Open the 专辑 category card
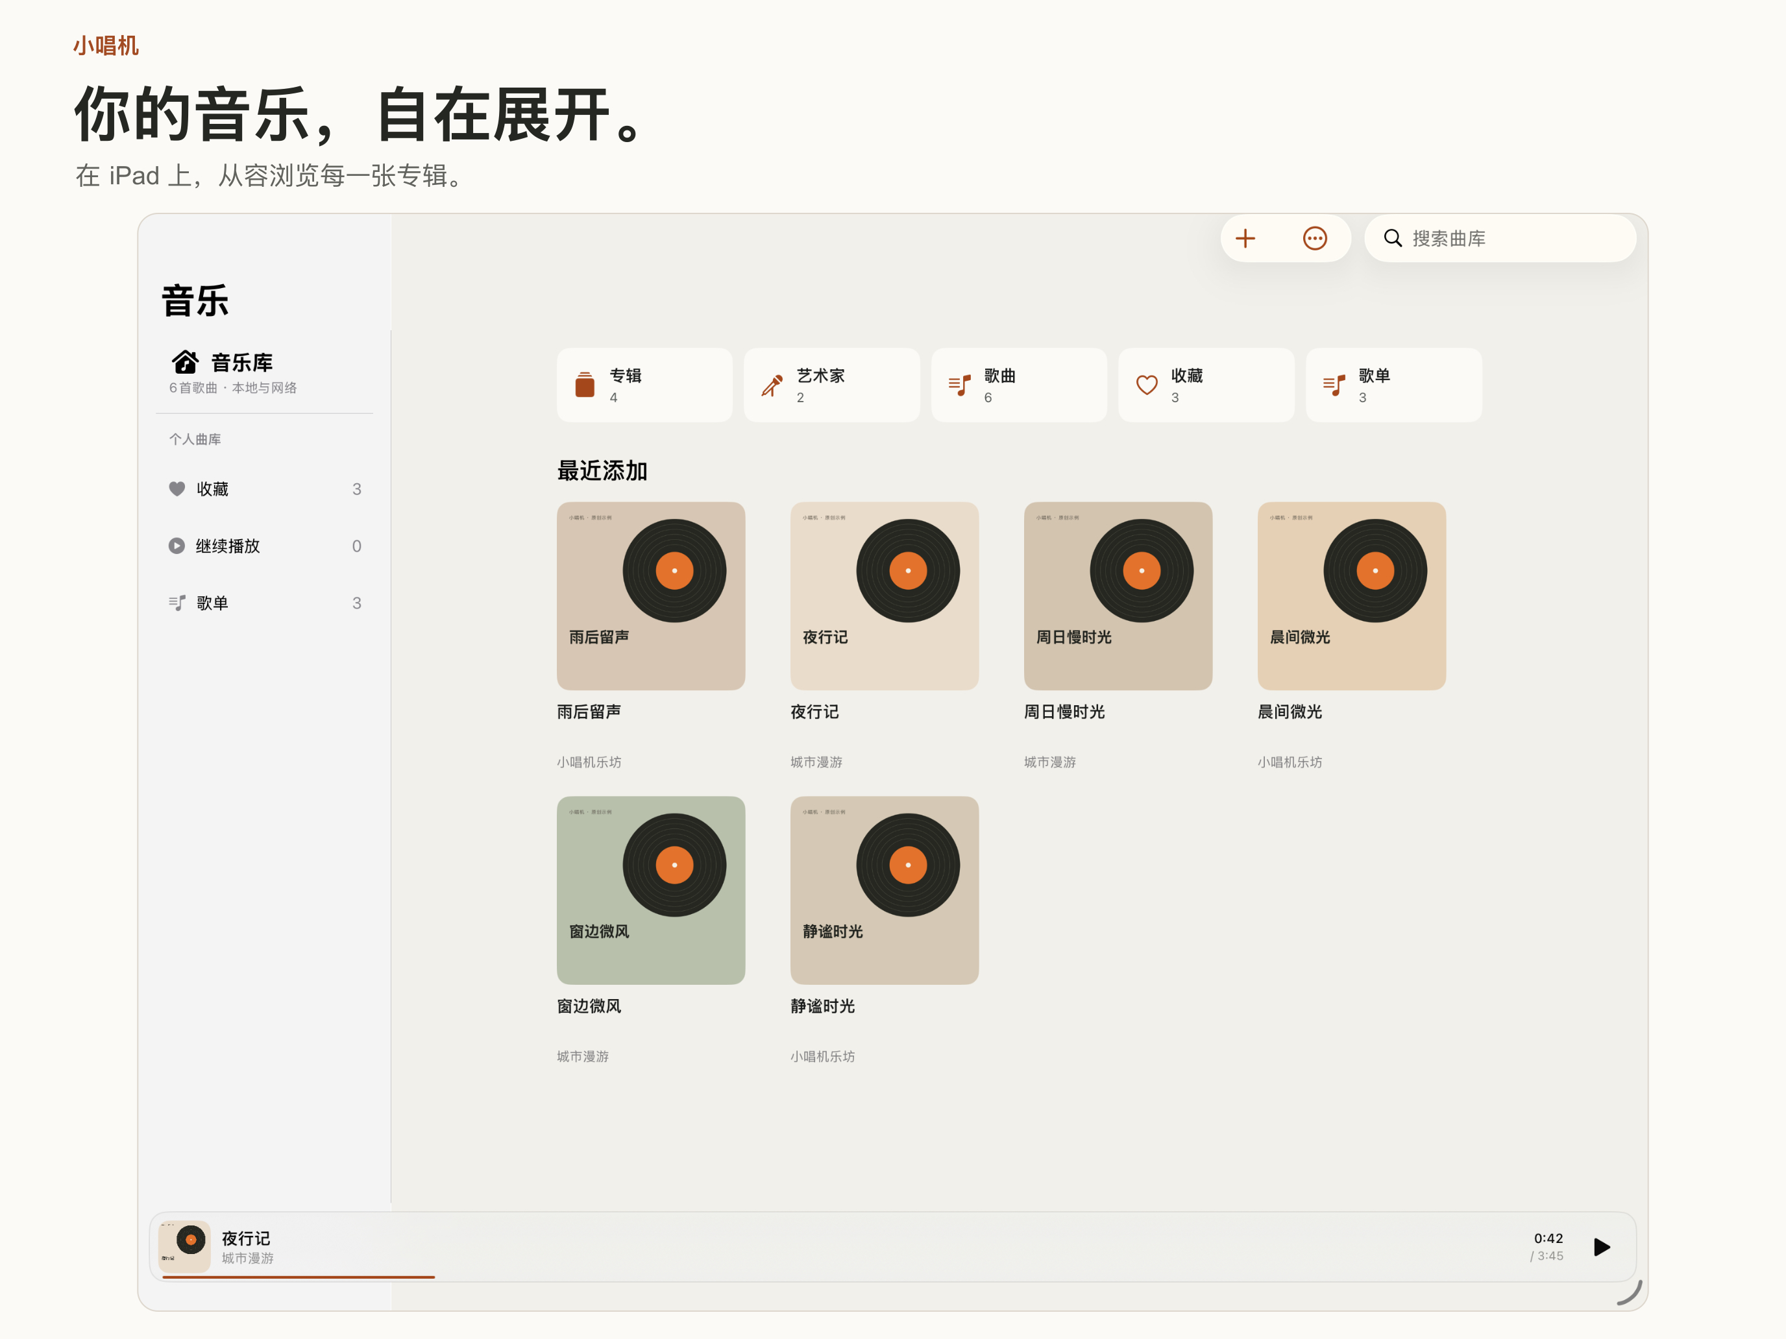Screen dimensions: 1786x1339 (x=644, y=385)
